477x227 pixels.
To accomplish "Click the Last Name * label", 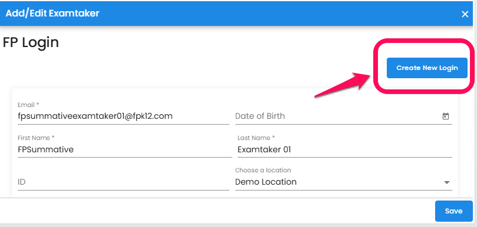I will click(256, 138).
